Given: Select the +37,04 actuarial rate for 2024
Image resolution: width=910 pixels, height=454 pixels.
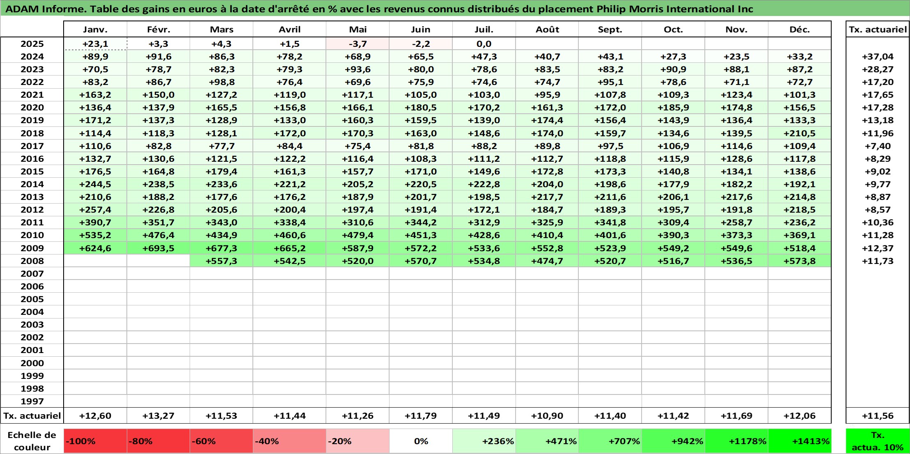Looking at the screenshot, I should (x=878, y=57).
